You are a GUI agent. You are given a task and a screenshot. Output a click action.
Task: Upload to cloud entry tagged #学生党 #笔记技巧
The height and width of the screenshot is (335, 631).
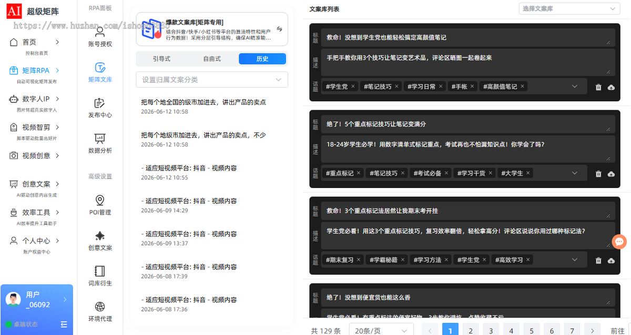611,87
